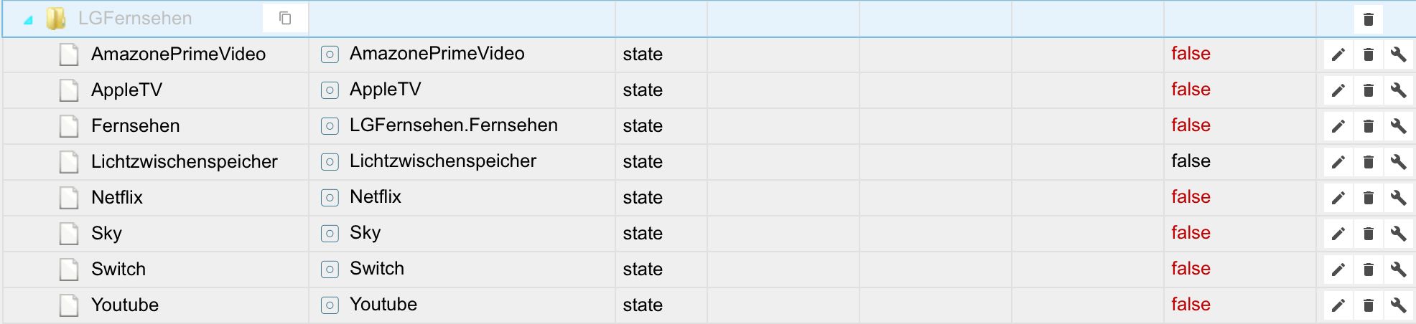Click the name LGFernsehen.Fernsehen
The width and height of the screenshot is (1416, 324).
pyautogui.click(x=453, y=125)
